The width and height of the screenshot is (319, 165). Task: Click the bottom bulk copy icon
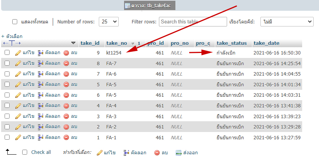pyautogui.click(x=126, y=153)
